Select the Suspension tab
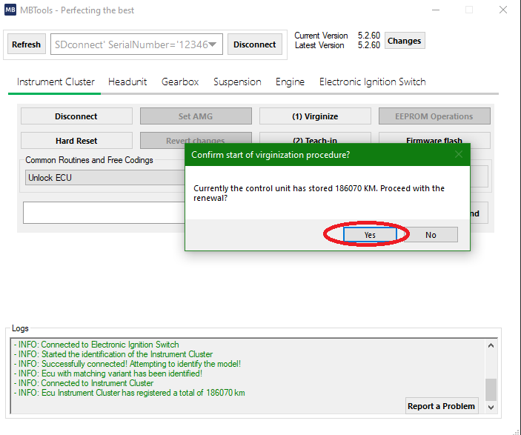 point(237,82)
